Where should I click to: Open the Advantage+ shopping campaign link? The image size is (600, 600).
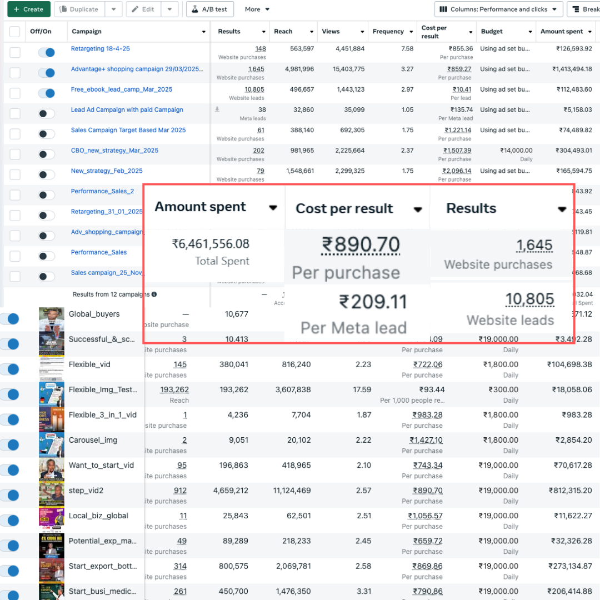137,69
